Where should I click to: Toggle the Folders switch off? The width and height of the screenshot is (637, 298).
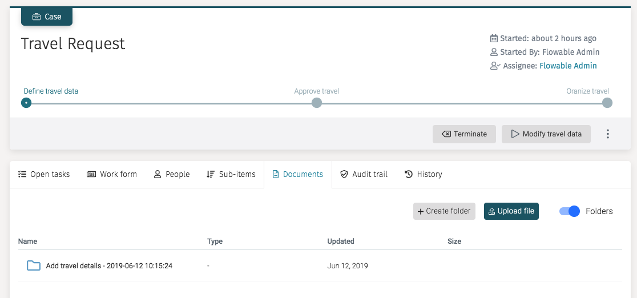(x=569, y=211)
